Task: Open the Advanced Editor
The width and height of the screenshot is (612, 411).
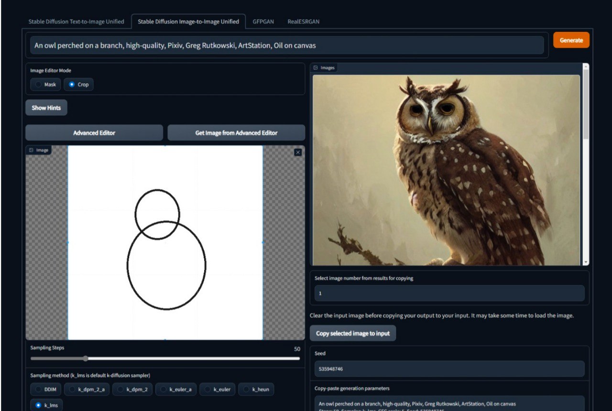Action: click(x=94, y=133)
